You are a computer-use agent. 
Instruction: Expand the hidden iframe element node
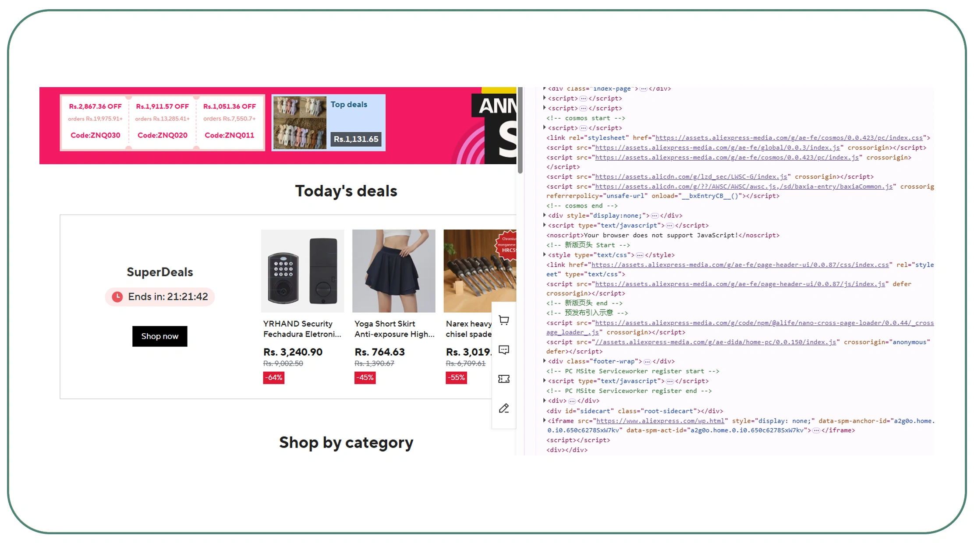(544, 420)
